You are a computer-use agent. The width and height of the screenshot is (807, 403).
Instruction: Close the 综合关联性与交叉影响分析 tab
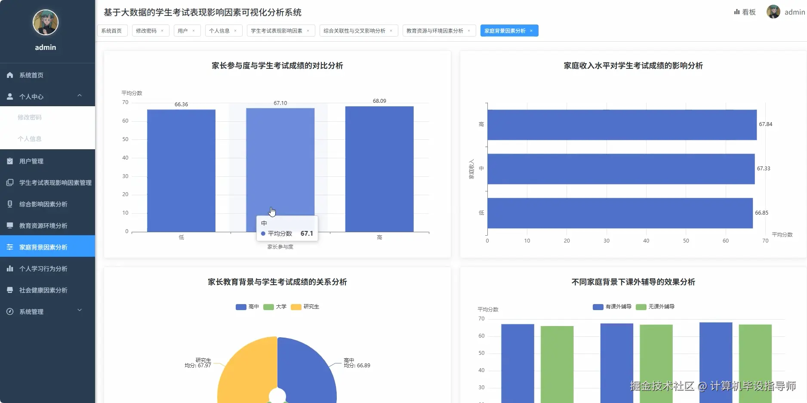click(391, 31)
